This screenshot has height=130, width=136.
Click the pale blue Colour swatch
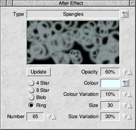tap(110, 83)
